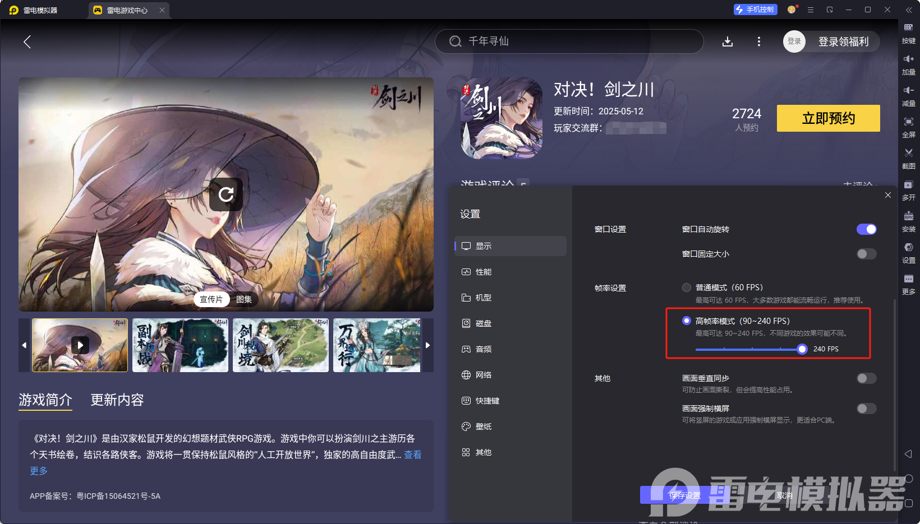920x524 pixels.
Task: Collapse the right sidebar with the chevron
Action: coord(909,10)
